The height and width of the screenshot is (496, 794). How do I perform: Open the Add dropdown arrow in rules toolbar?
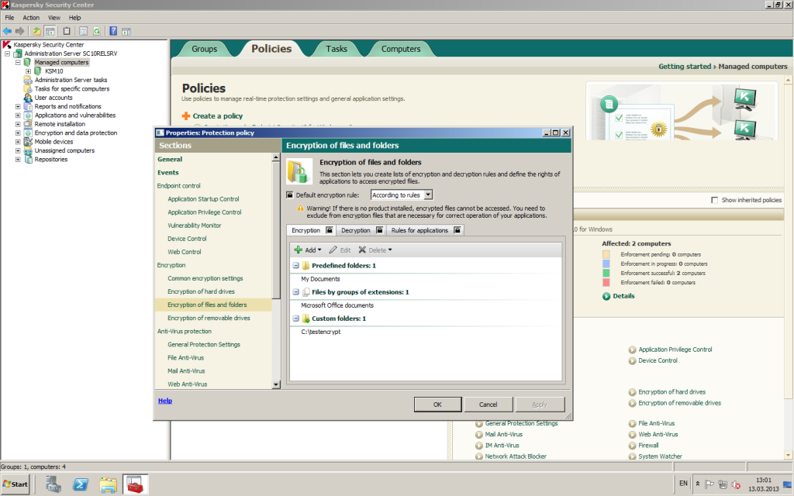pyautogui.click(x=319, y=250)
